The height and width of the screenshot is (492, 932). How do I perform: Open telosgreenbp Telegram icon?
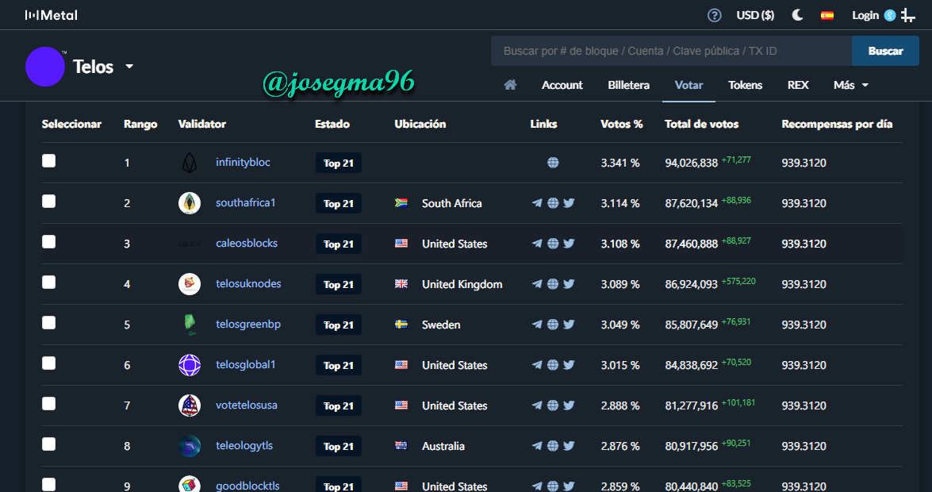pyautogui.click(x=537, y=325)
